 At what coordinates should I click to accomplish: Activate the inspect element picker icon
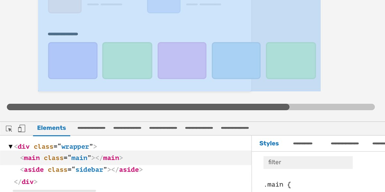tap(9, 129)
